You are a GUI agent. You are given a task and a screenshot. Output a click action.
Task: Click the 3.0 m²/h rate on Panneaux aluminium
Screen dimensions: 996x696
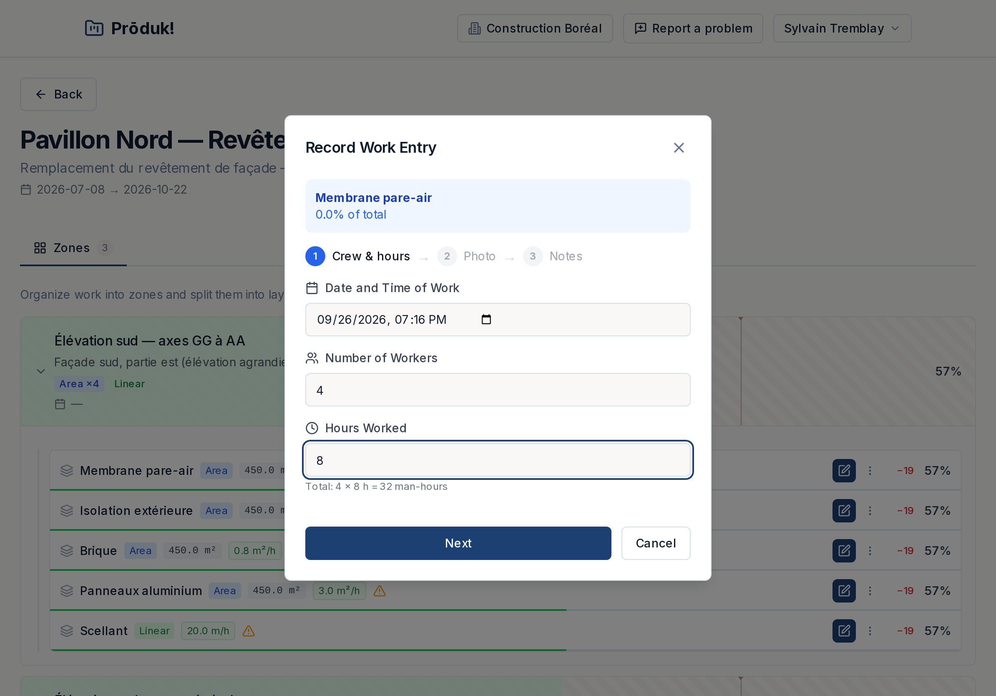coord(339,590)
